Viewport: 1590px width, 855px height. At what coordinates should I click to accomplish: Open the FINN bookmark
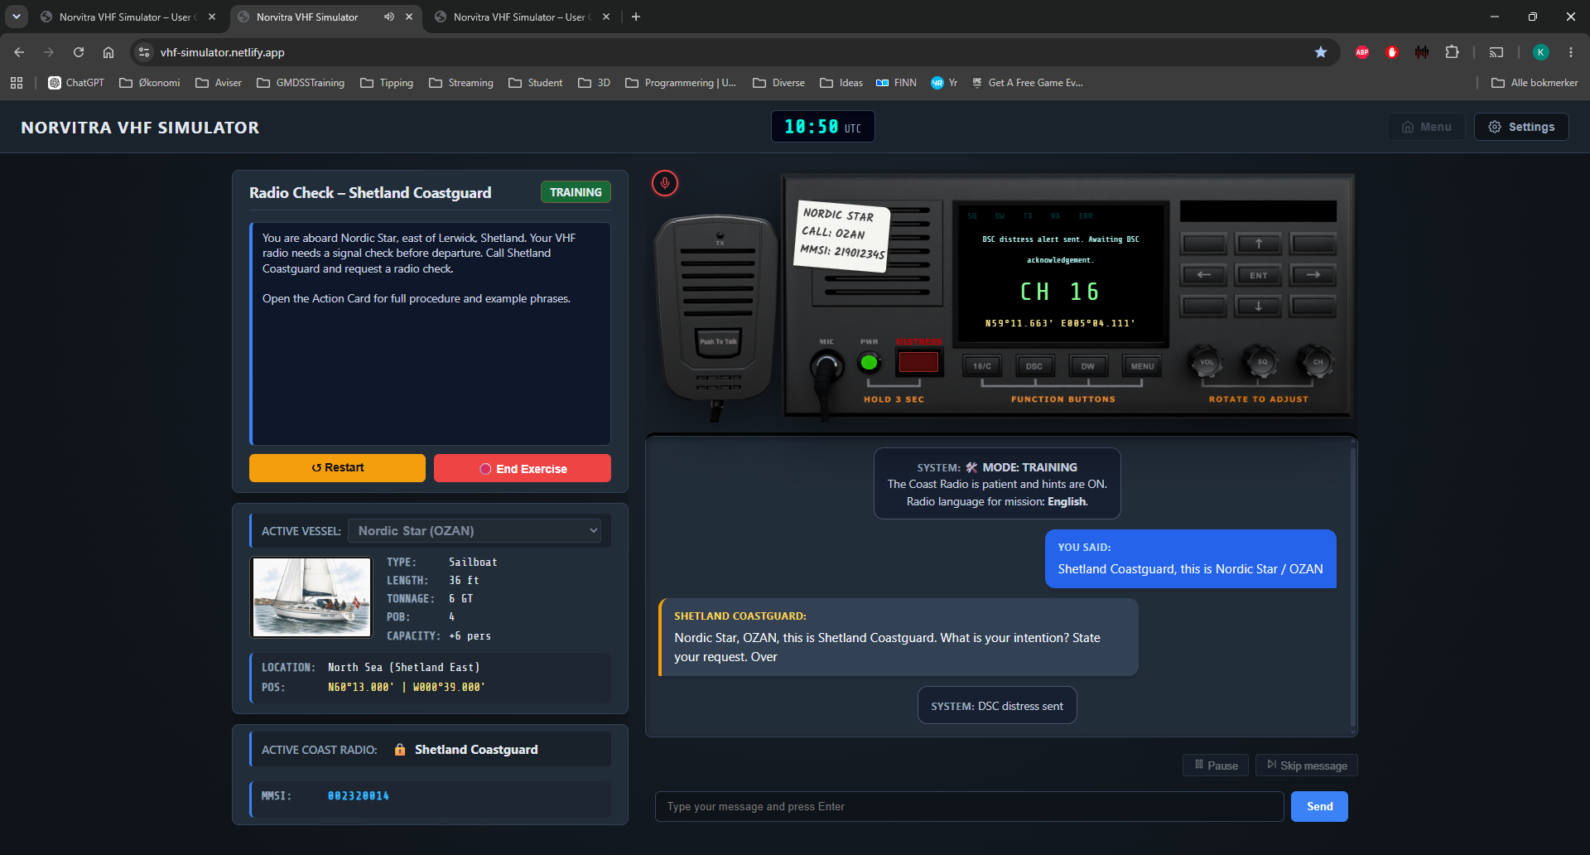(x=896, y=83)
